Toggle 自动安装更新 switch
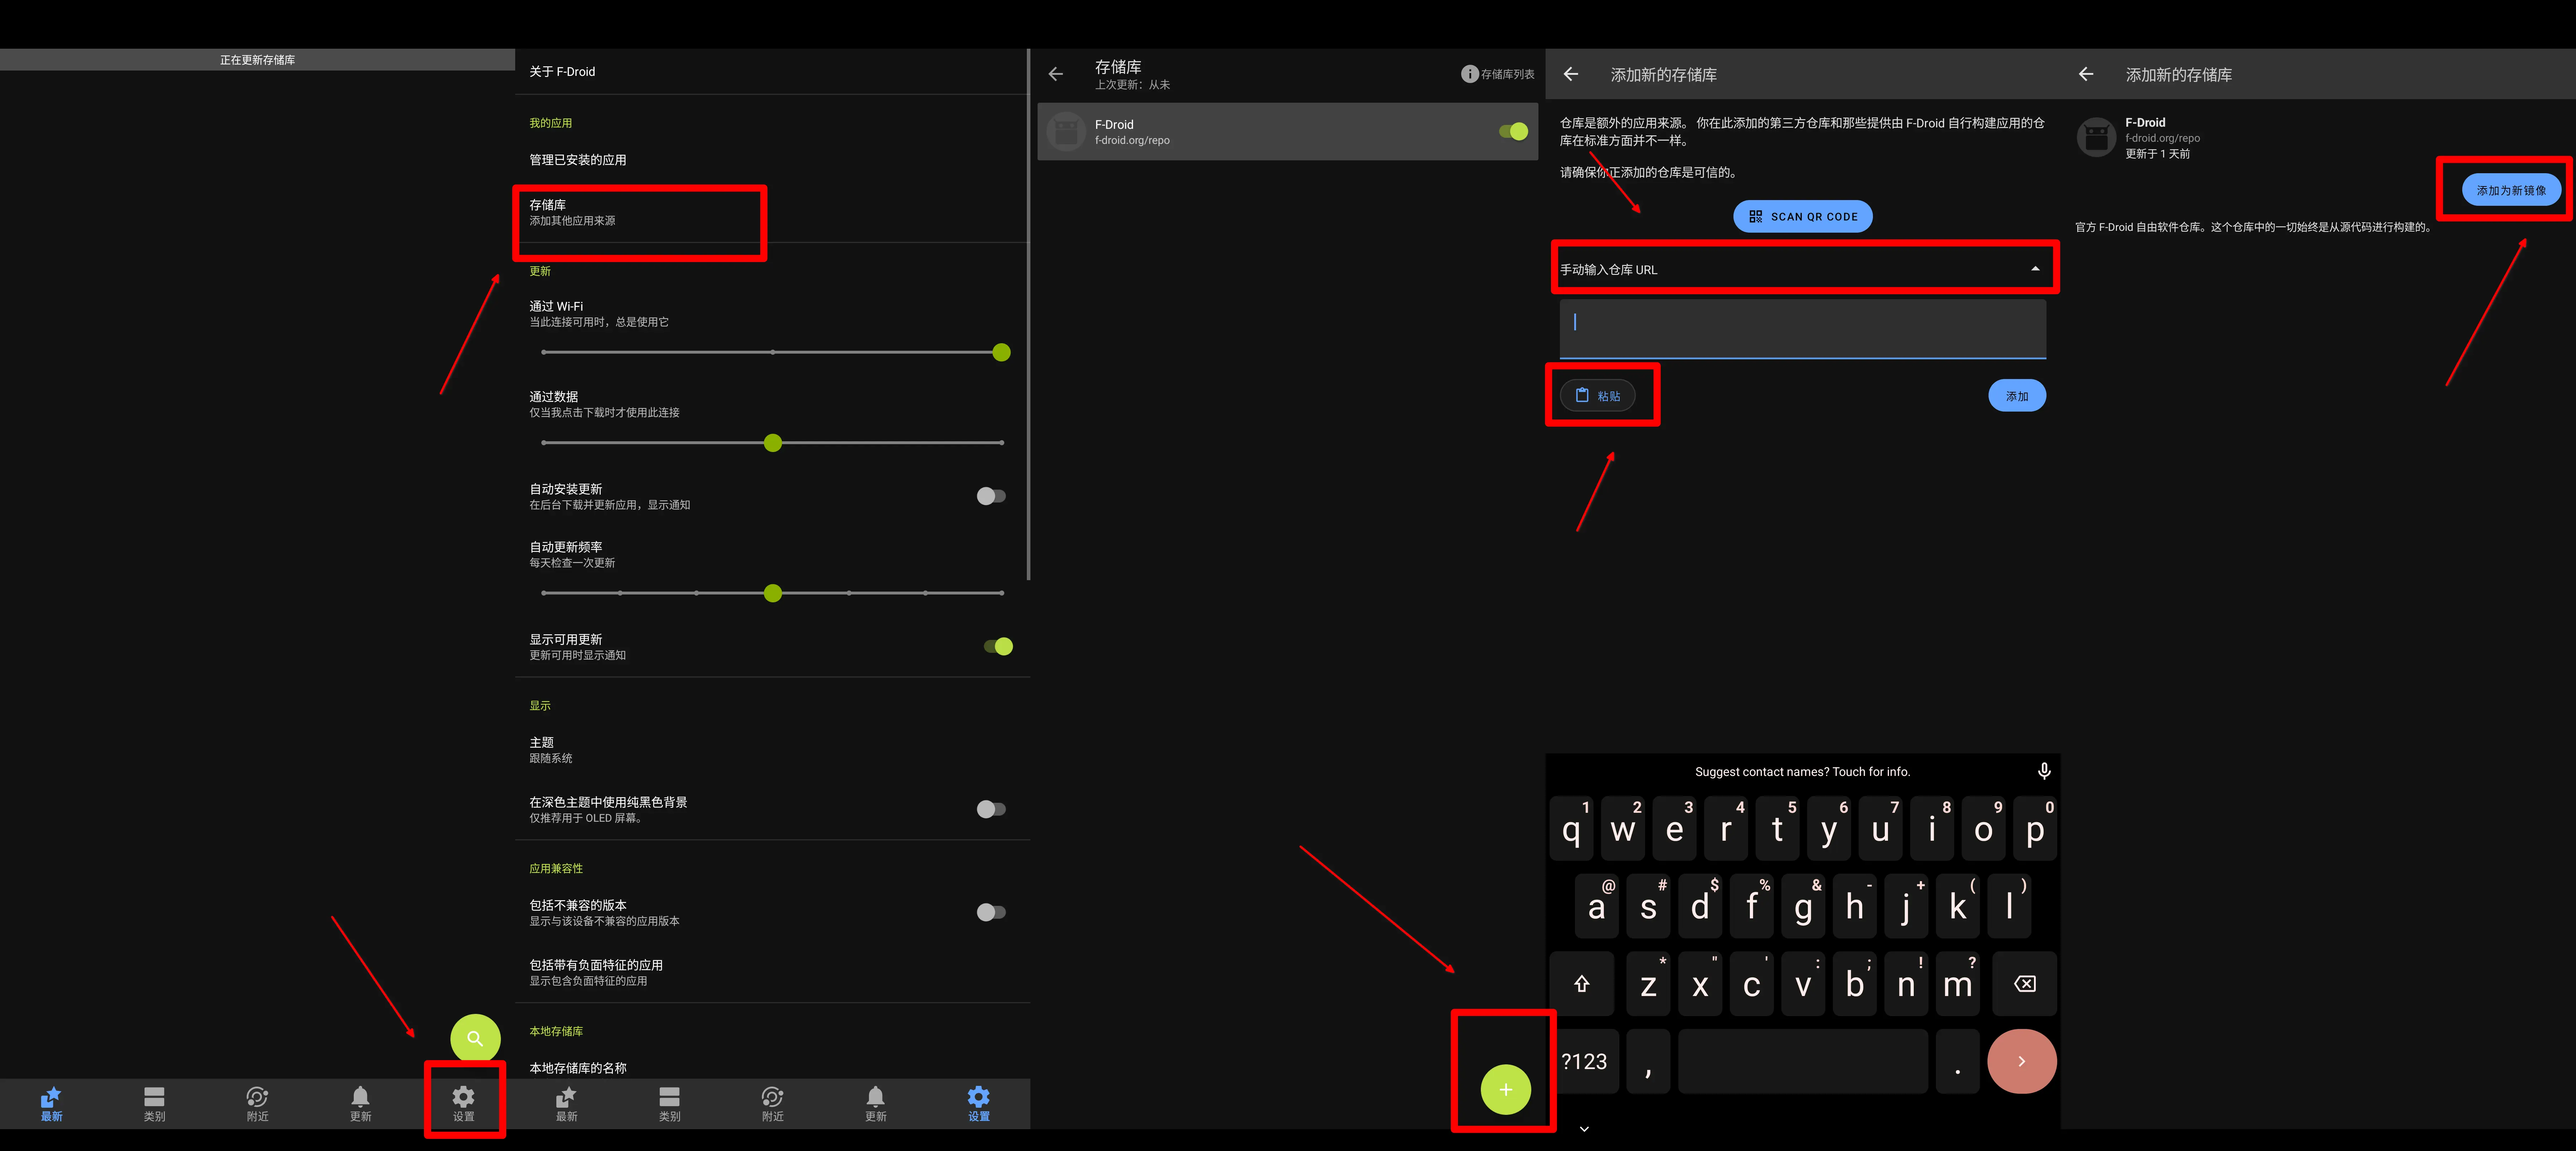This screenshot has width=2576, height=1151. [x=991, y=496]
